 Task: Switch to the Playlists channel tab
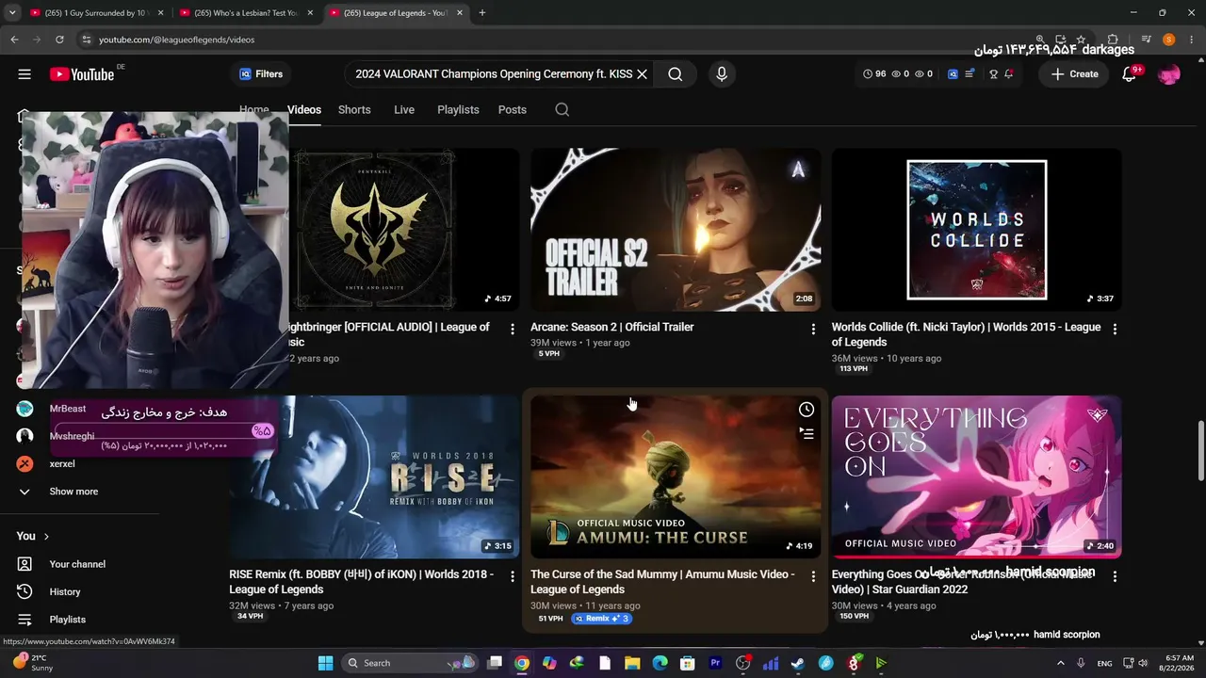pos(458,110)
